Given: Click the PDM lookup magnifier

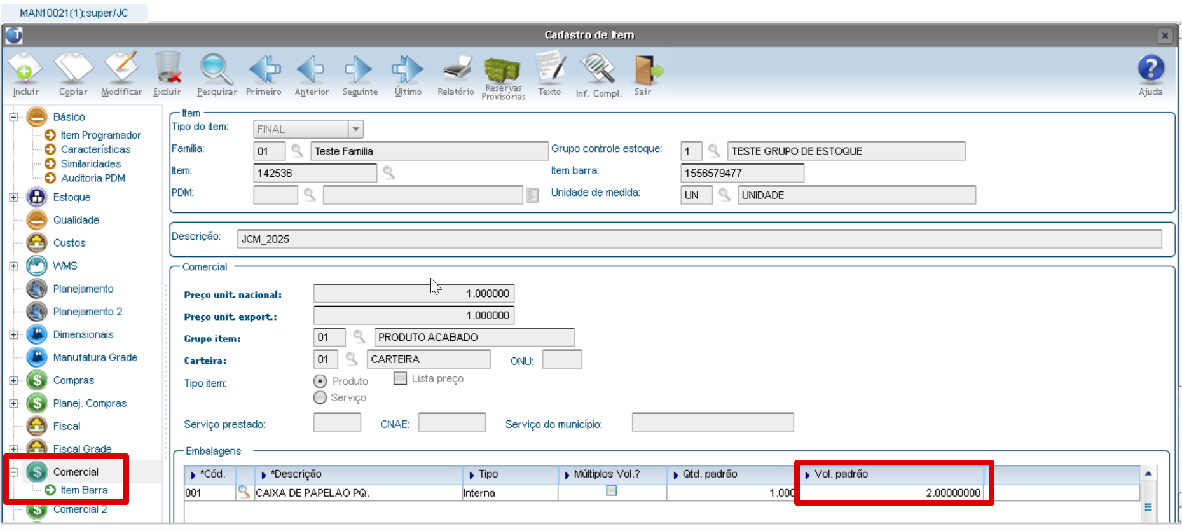Looking at the screenshot, I should [310, 195].
